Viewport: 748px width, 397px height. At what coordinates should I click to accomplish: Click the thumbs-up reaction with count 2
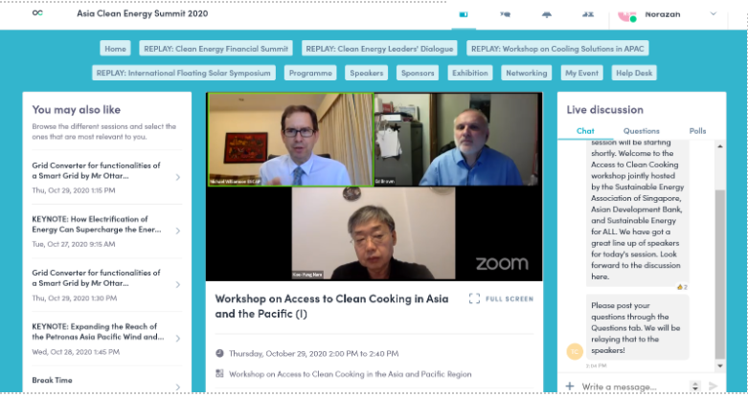[x=682, y=287]
